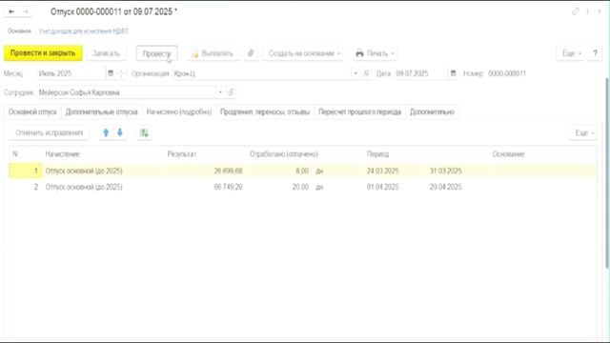
Task: Click Провести и закрыть button
Action: (43, 53)
